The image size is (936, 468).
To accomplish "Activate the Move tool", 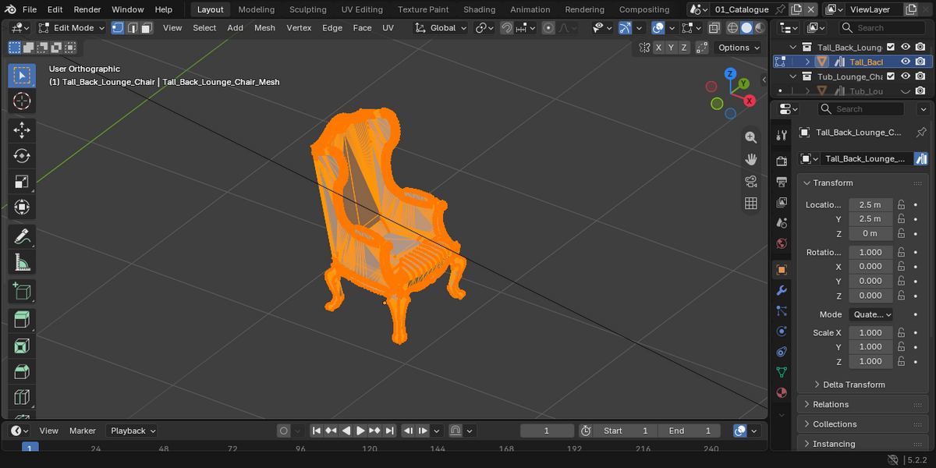I will [22, 130].
